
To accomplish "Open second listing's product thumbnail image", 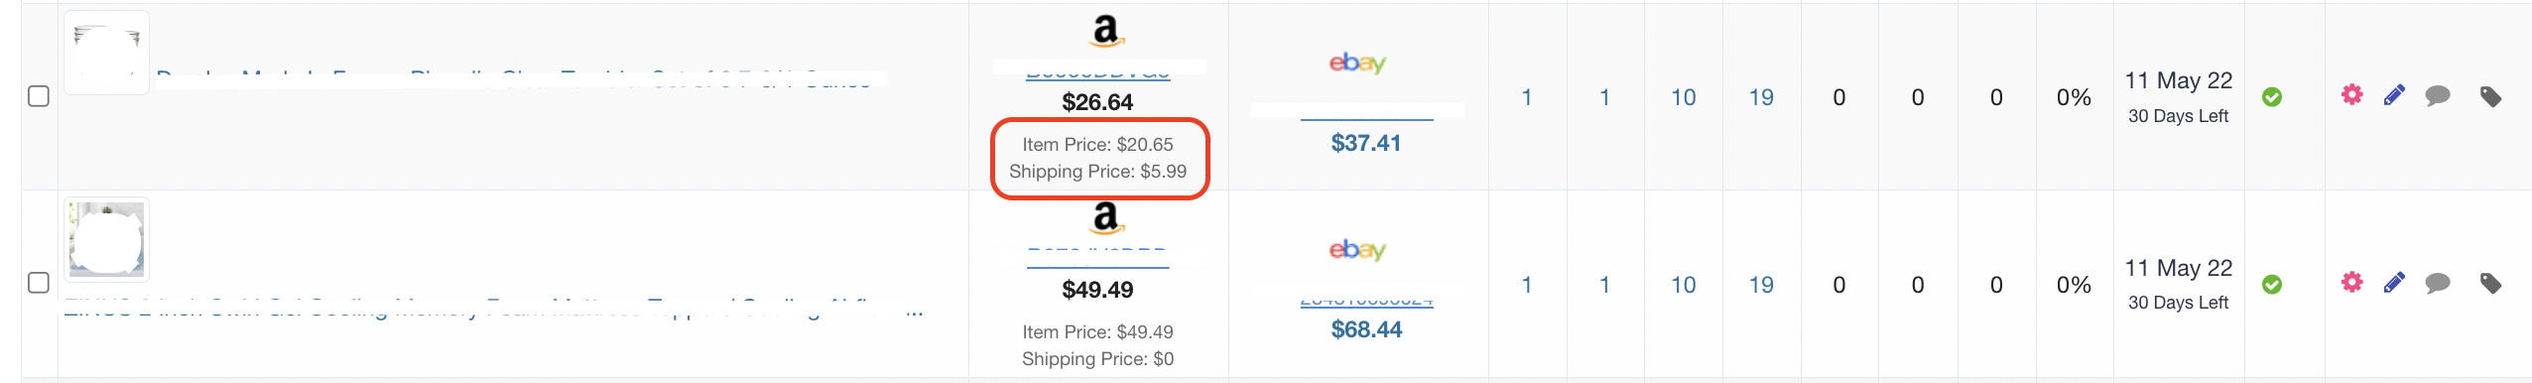I will click(107, 239).
